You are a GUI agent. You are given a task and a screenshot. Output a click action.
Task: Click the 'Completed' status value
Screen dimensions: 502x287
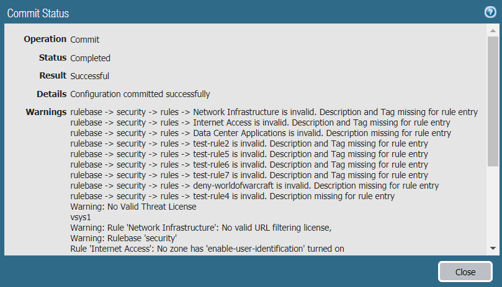(91, 58)
